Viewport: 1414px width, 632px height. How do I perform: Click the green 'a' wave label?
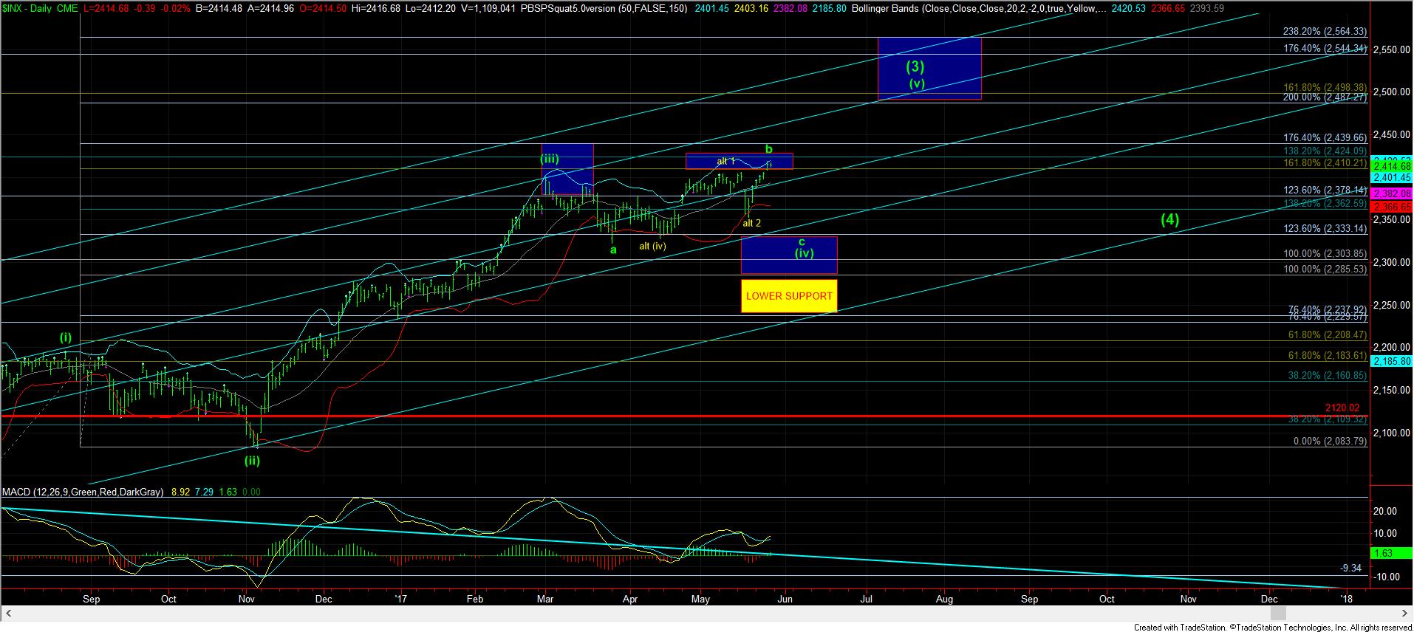(613, 250)
